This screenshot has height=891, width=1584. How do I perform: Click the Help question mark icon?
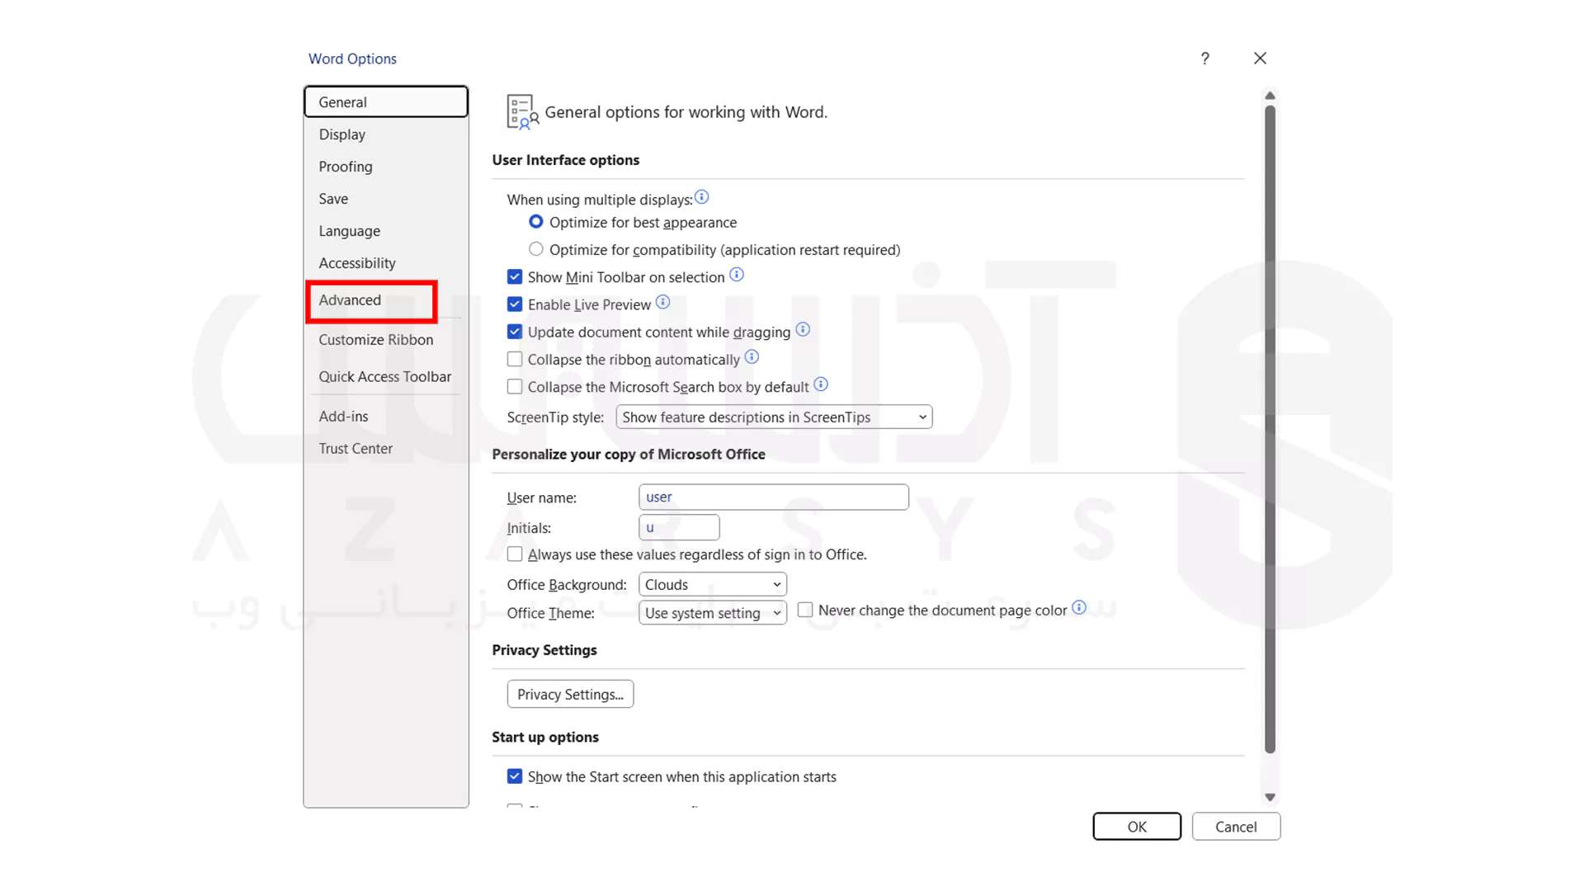click(1205, 59)
